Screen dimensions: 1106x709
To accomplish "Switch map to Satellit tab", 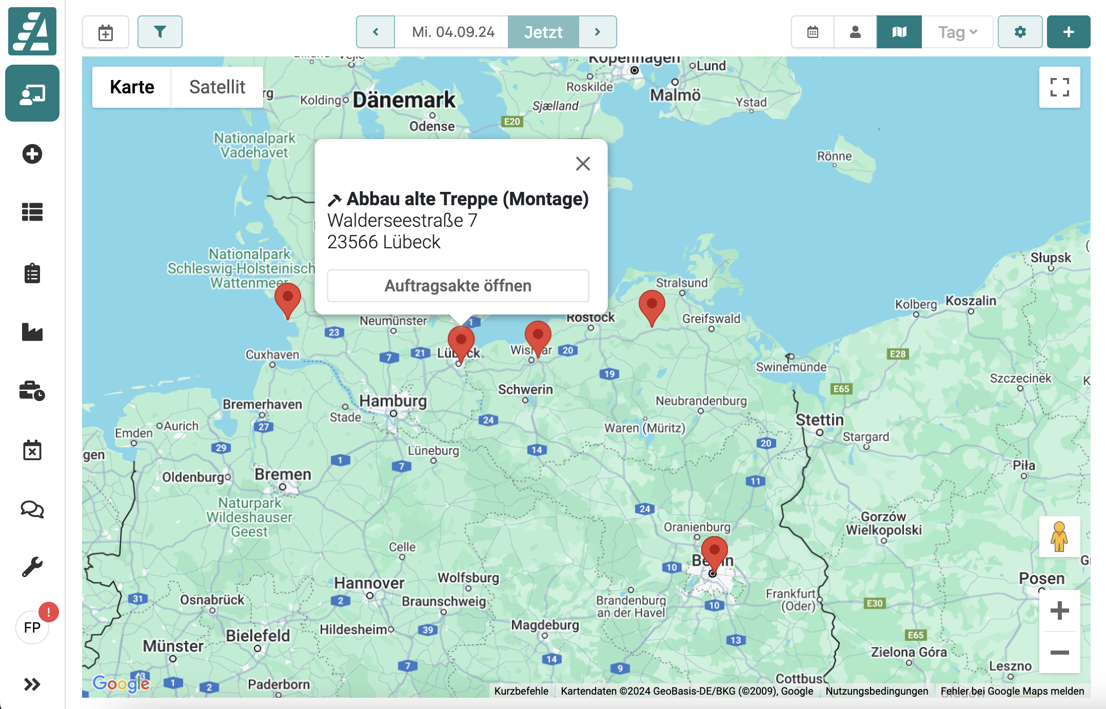I will coord(217,87).
